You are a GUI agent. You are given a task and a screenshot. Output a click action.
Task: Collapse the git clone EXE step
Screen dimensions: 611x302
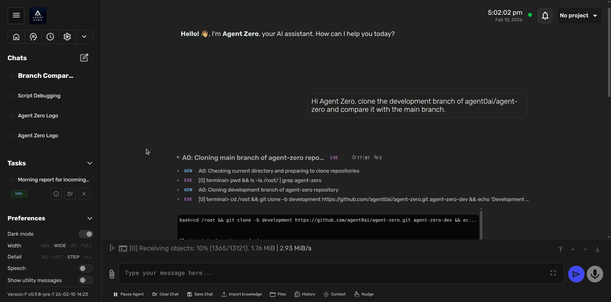pos(178,199)
